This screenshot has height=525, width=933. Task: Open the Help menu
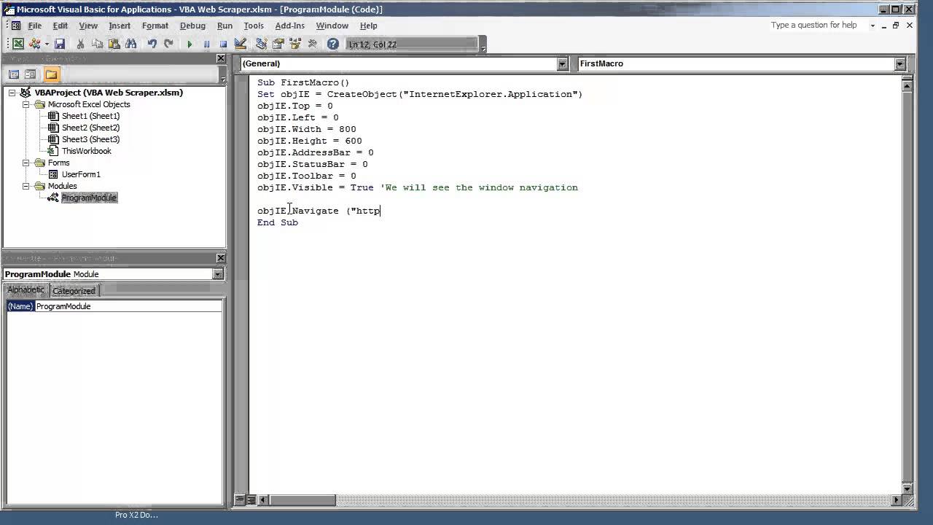pyautogui.click(x=368, y=26)
